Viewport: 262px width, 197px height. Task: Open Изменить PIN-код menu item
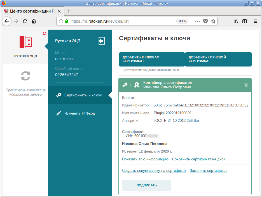point(80,113)
